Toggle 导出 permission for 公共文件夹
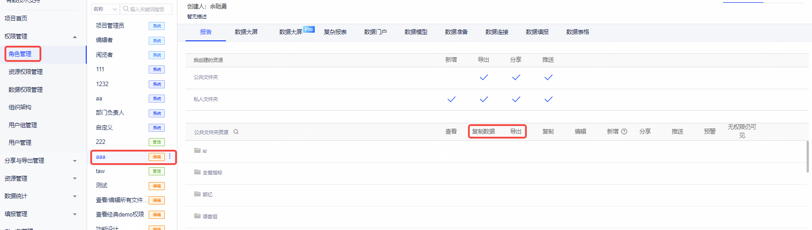The image size is (812, 230). click(484, 78)
